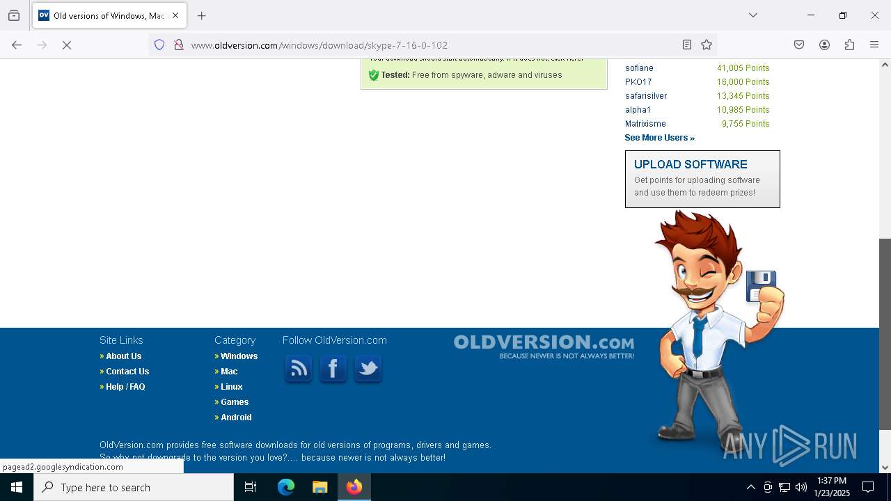Toggle reader view icon
Screen dimensions: 891x501
point(687,45)
